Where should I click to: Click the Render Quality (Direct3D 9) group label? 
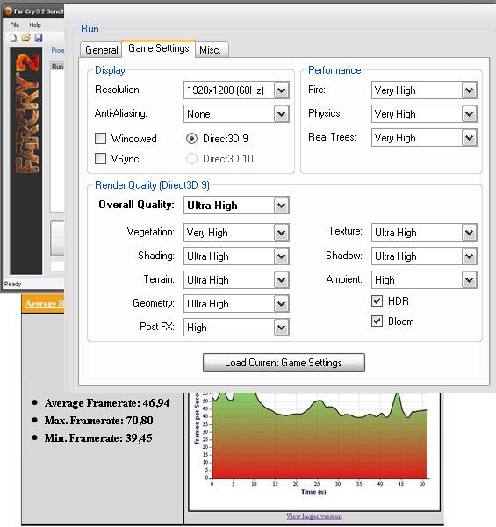coord(152,185)
